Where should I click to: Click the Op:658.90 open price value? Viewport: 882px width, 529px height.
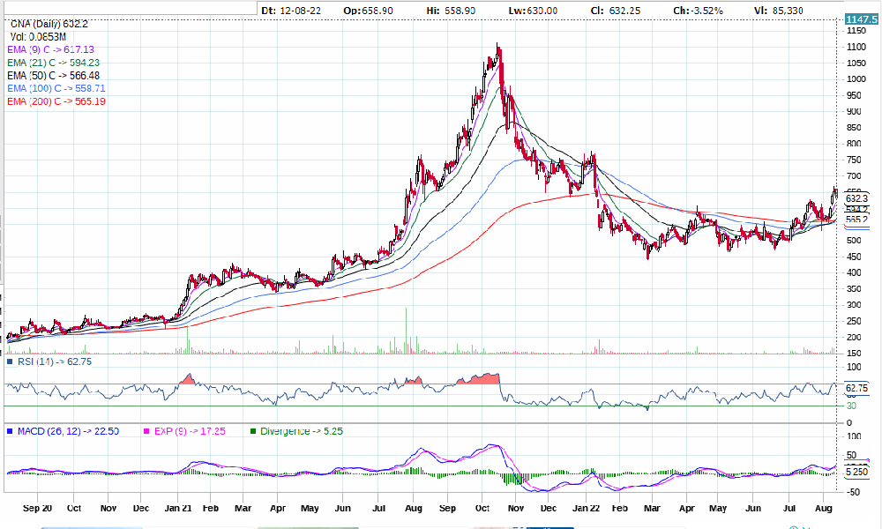pyautogui.click(x=369, y=11)
